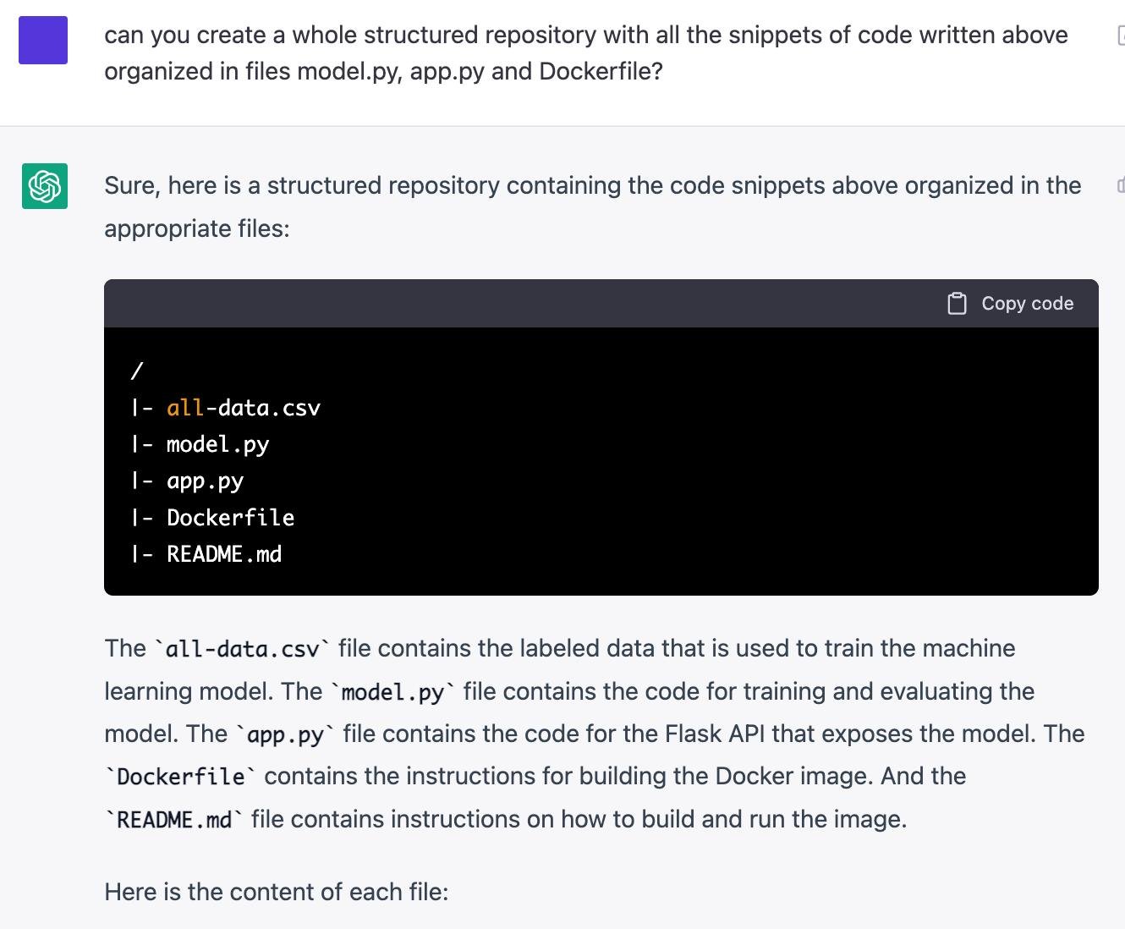Click the clipboard icon beside Copy code
This screenshot has width=1125, height=929.
coord(957,304)
